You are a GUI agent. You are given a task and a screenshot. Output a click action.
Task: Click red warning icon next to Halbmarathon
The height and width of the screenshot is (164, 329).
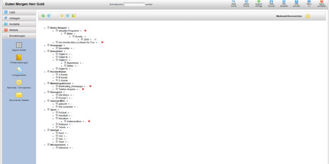pos(89,121)
